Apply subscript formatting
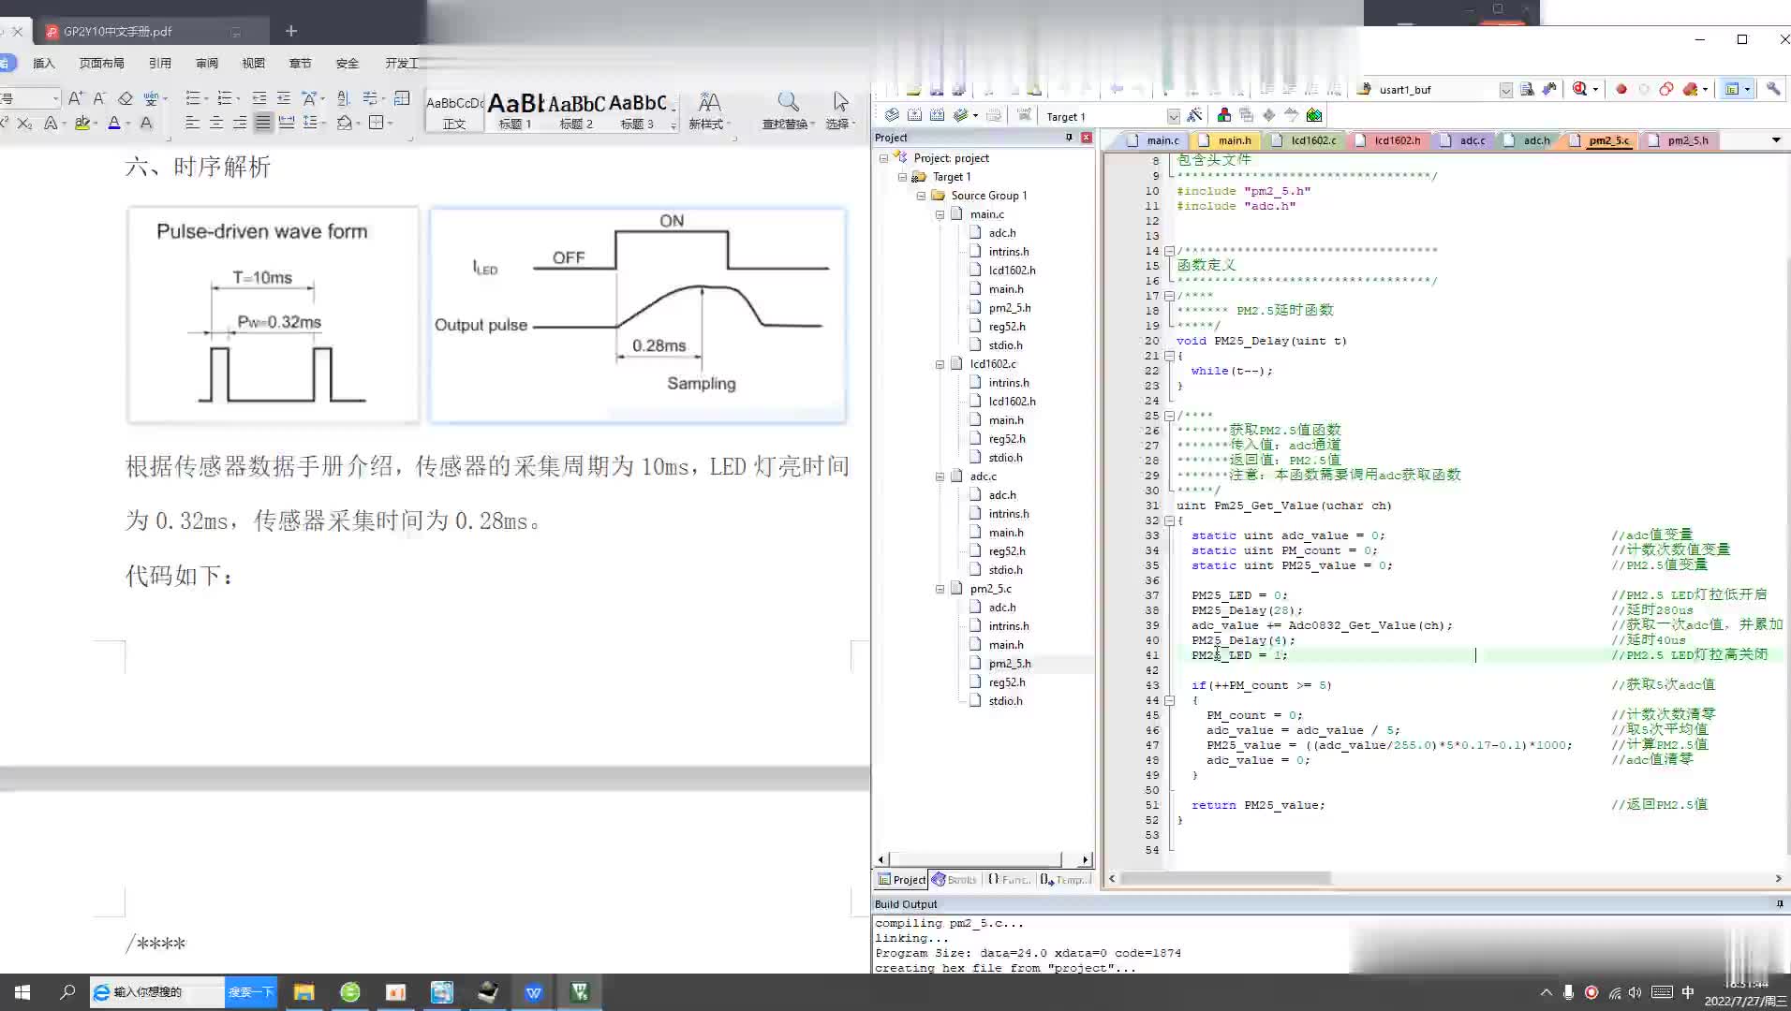This screenshot has height=1011, width=1791. 25,124
